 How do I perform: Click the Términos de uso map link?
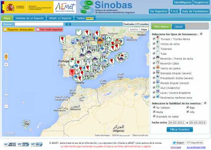point(140,135)
